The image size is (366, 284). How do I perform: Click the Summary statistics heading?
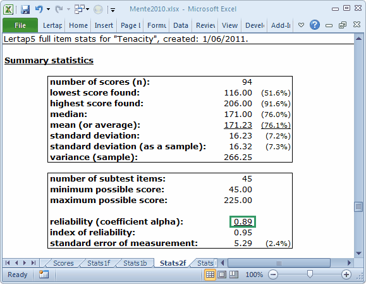pos(49,61)
